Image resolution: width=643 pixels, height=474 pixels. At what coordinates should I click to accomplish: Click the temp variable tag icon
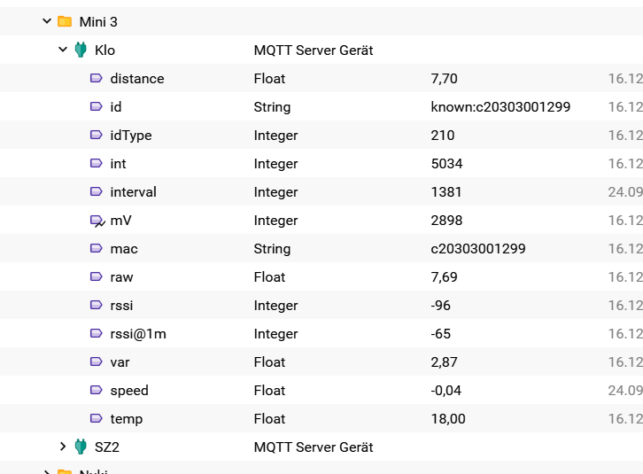pos(97,418)
